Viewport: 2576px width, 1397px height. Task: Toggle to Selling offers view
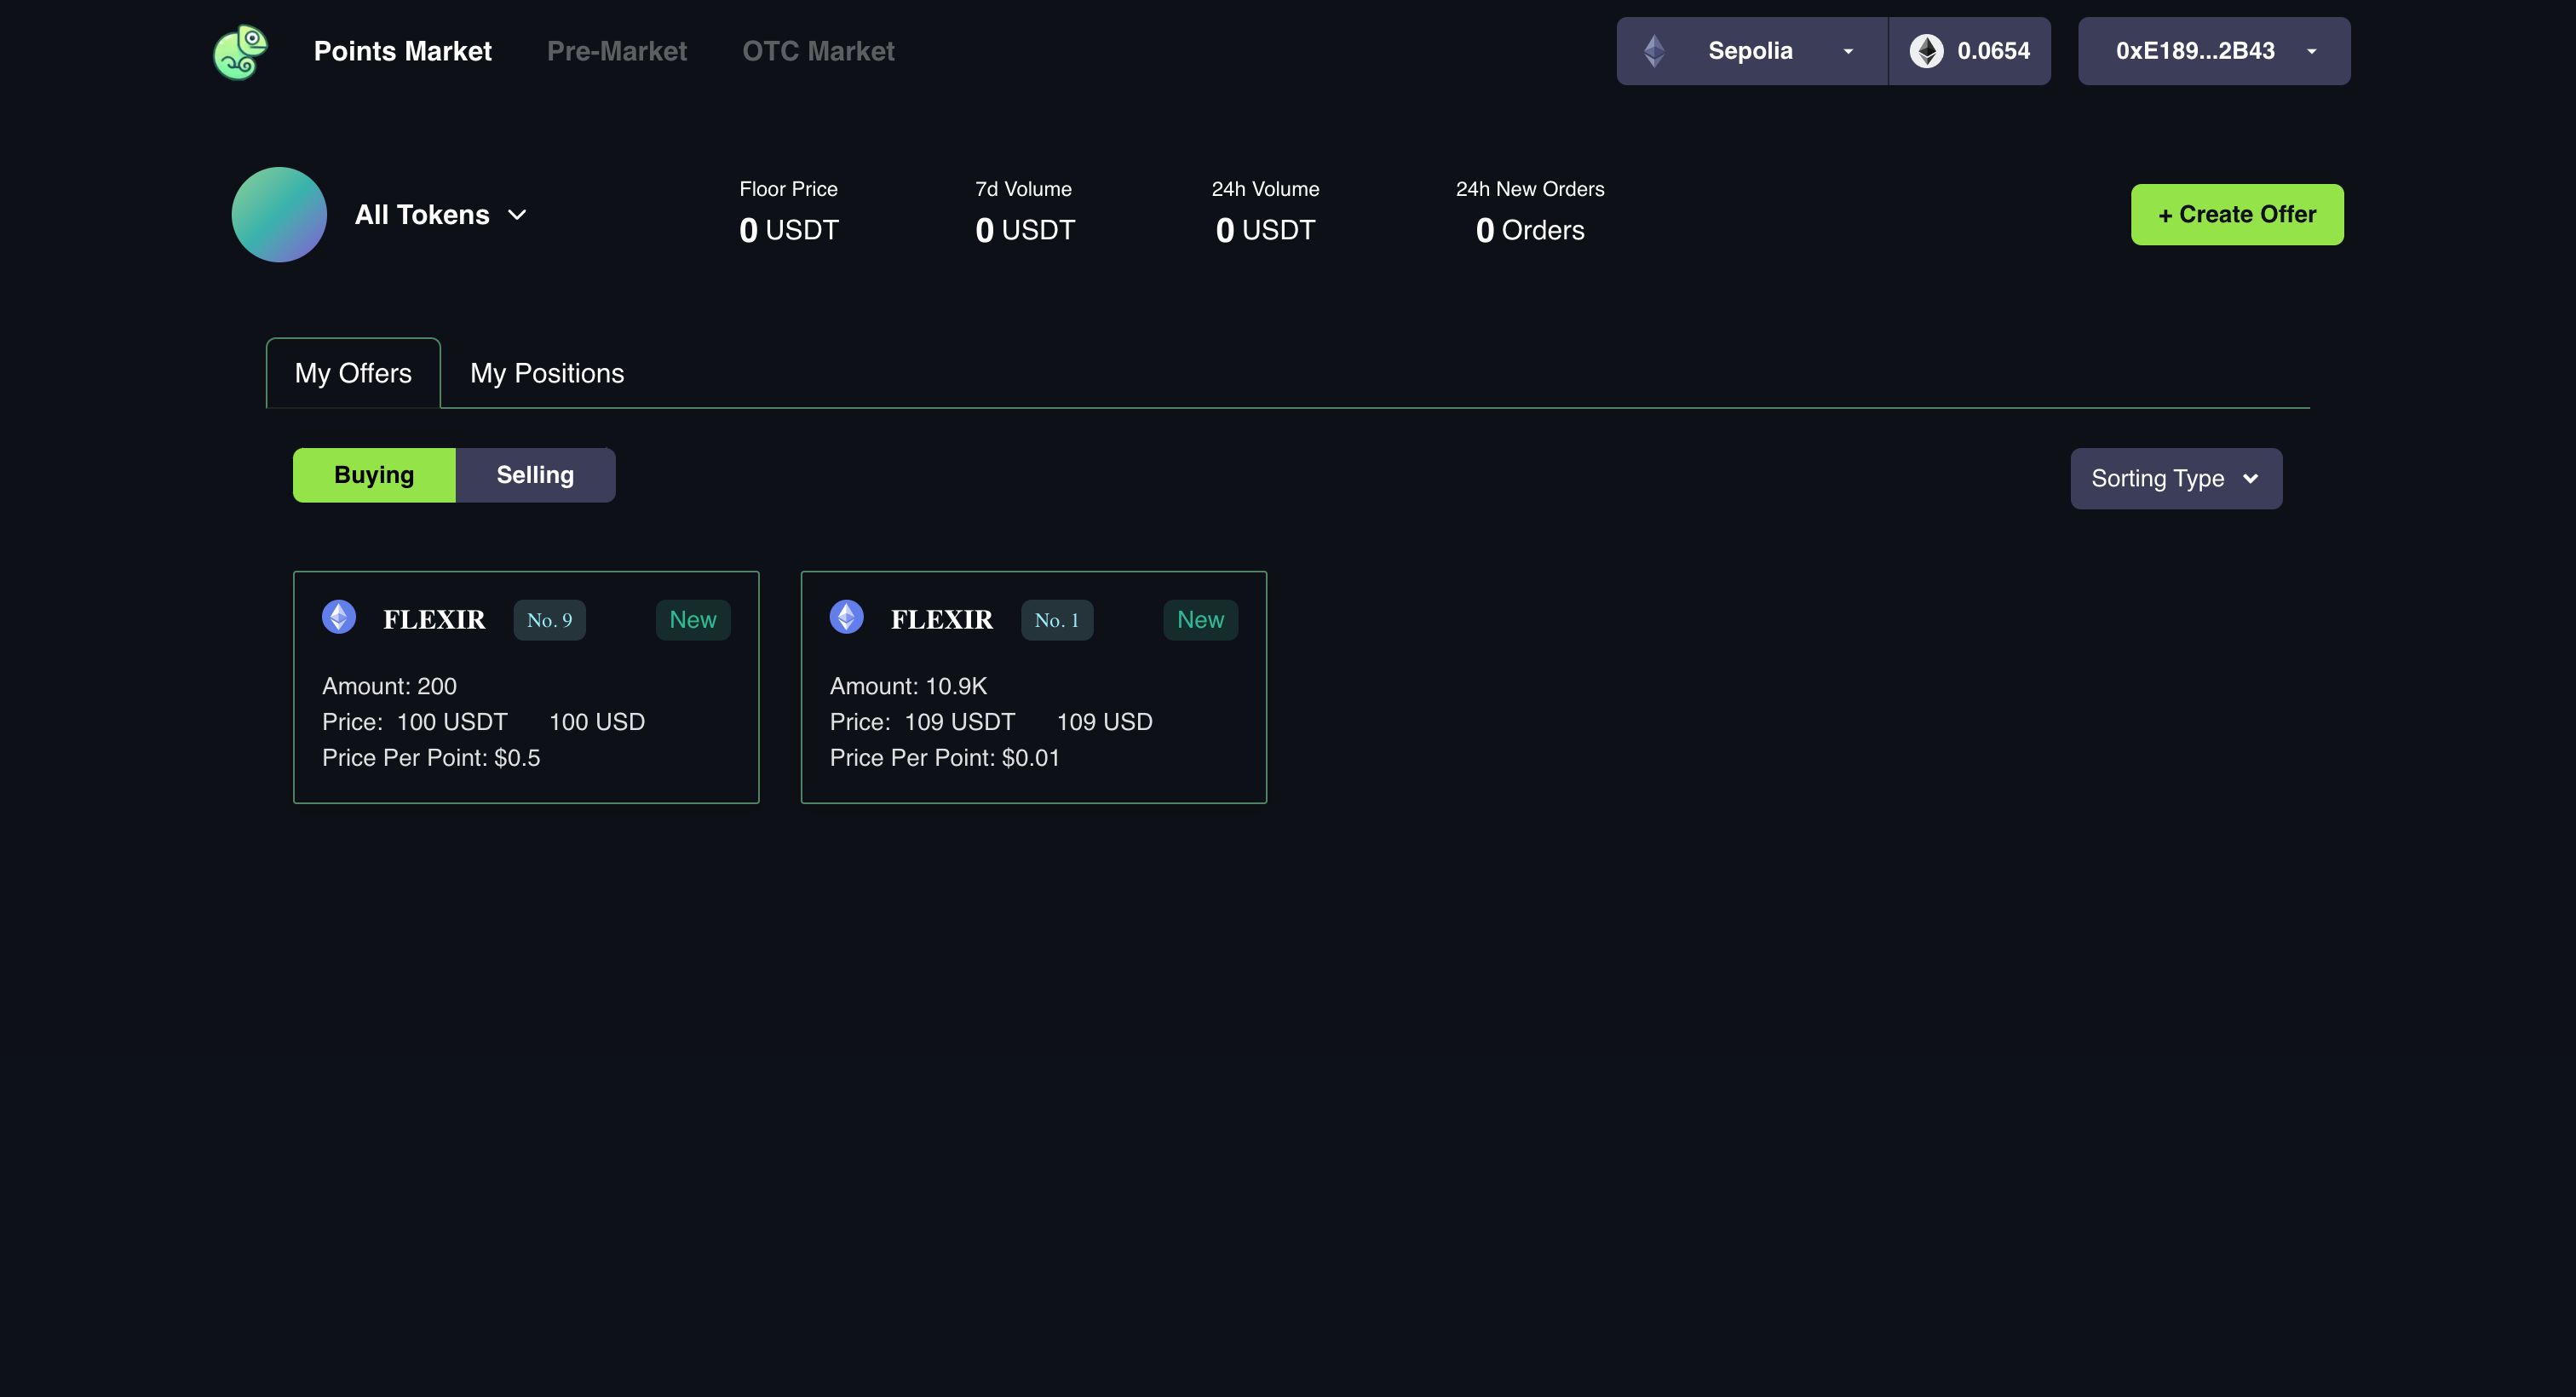[x=535, y=474]
